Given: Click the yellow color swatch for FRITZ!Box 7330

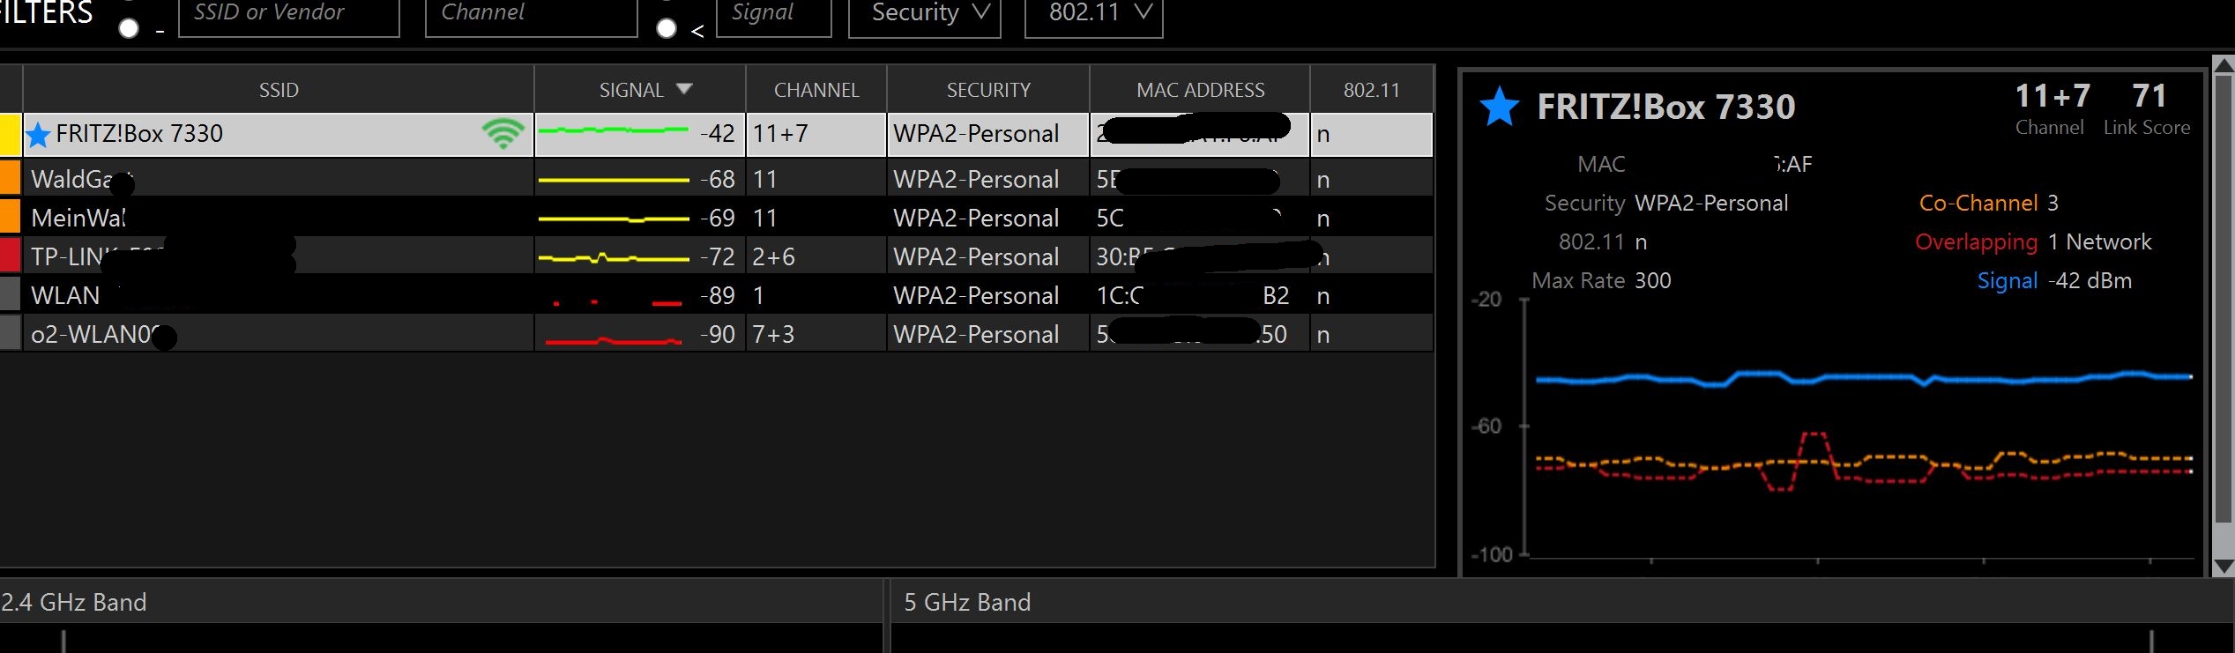Looking at the screenshot, I should 10,135.
